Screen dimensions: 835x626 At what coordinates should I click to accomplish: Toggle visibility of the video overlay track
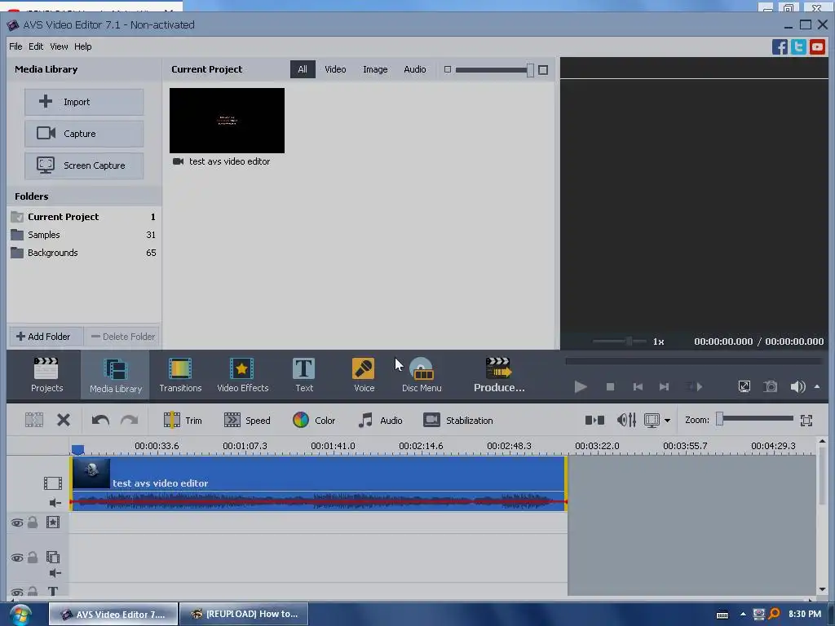(17, 558)
